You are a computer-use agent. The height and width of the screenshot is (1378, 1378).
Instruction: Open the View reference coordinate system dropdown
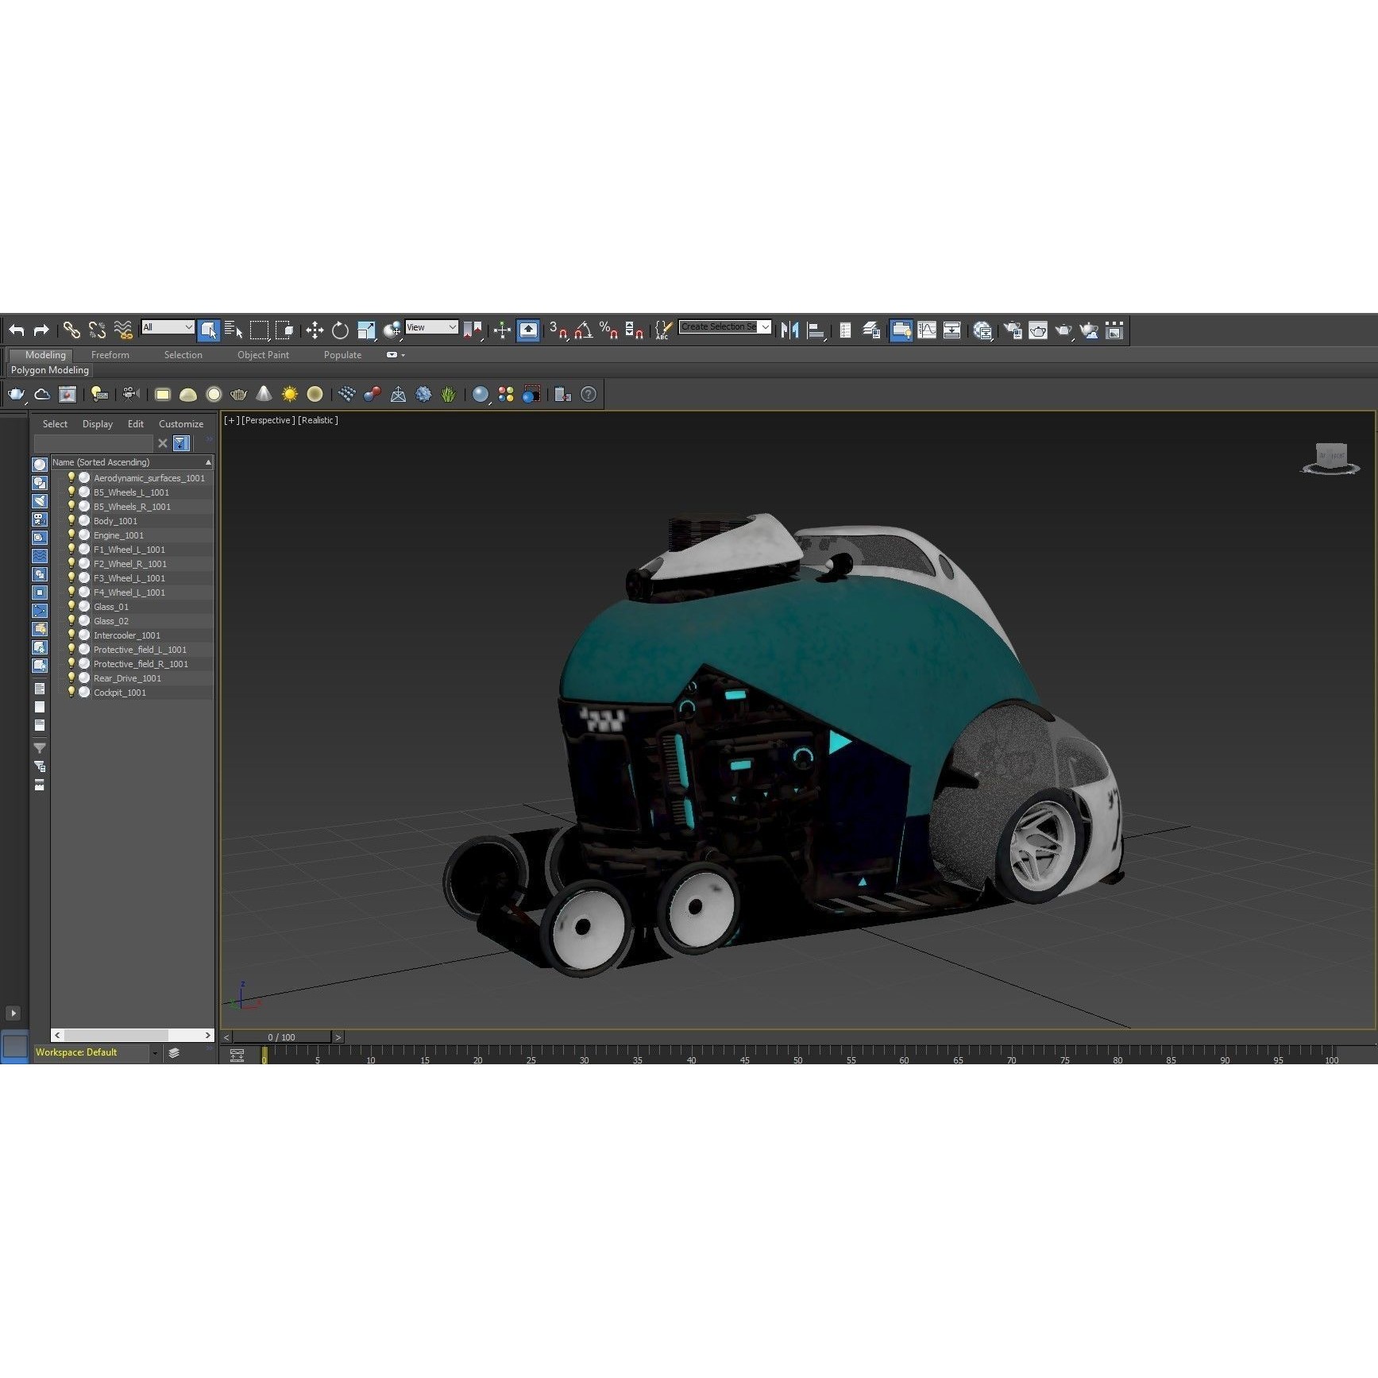point(431,327)
